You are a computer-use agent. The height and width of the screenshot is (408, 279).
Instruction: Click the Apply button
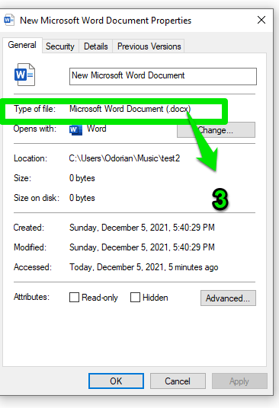pos(239,381)
